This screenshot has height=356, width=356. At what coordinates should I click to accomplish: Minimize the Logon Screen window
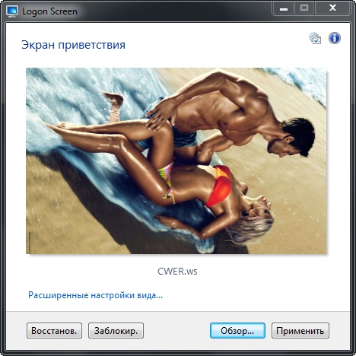point(284,8)
